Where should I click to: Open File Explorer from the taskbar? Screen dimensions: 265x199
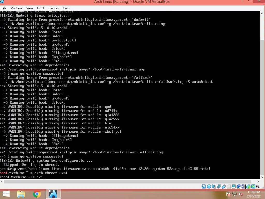pos(21,194)
